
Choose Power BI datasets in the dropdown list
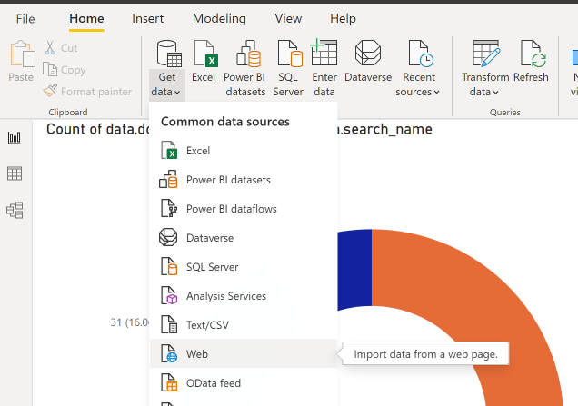[x=244, y=180]
